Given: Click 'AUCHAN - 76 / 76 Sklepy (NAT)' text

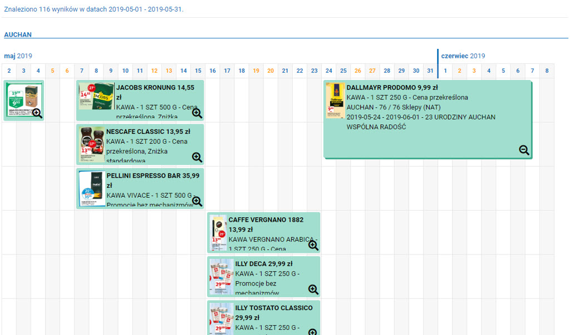Looking at the screenshot, I should pyautogui.click(x=393, y=107).
